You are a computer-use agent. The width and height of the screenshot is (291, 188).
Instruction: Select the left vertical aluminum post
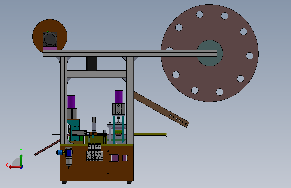pyautogui.click(x=64, y=100)
